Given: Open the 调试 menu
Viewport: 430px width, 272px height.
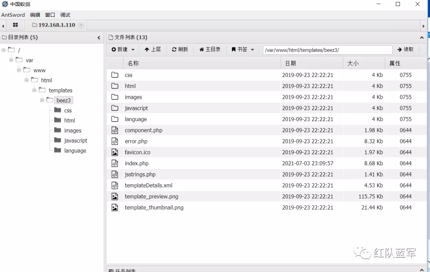Looking at the screenshot, I should pyautogui.click(x=65, y=15).
